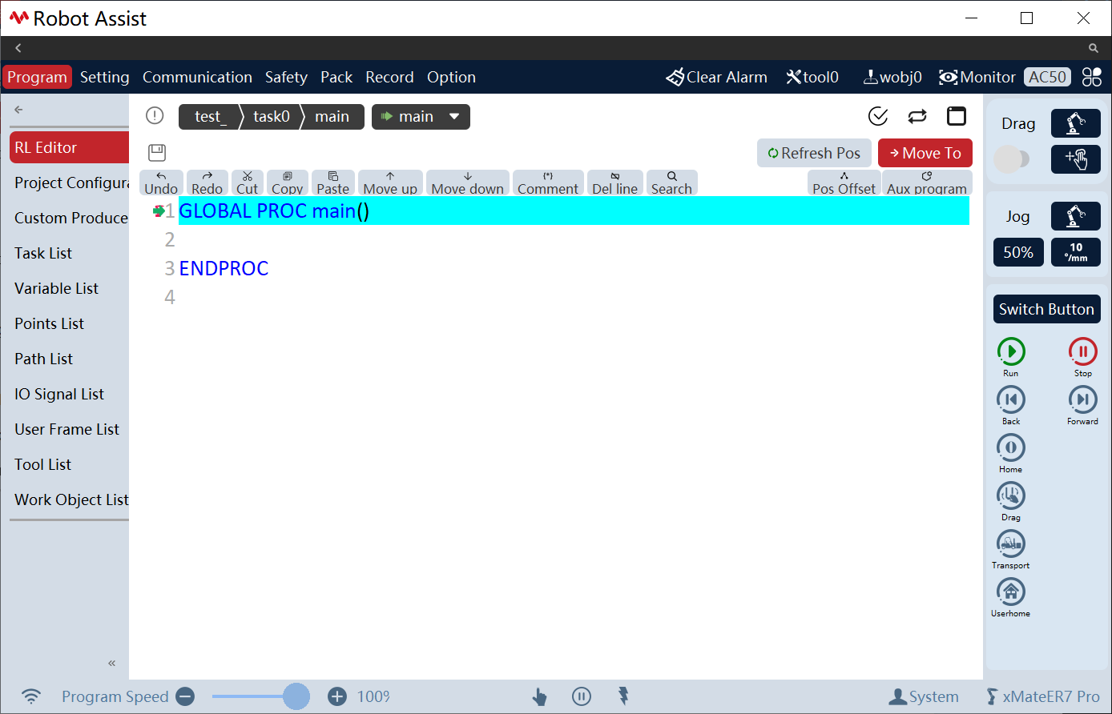Click the hand-plus teaching icon button
This screenshot has height=714, width=1112.
point(1076,159)
